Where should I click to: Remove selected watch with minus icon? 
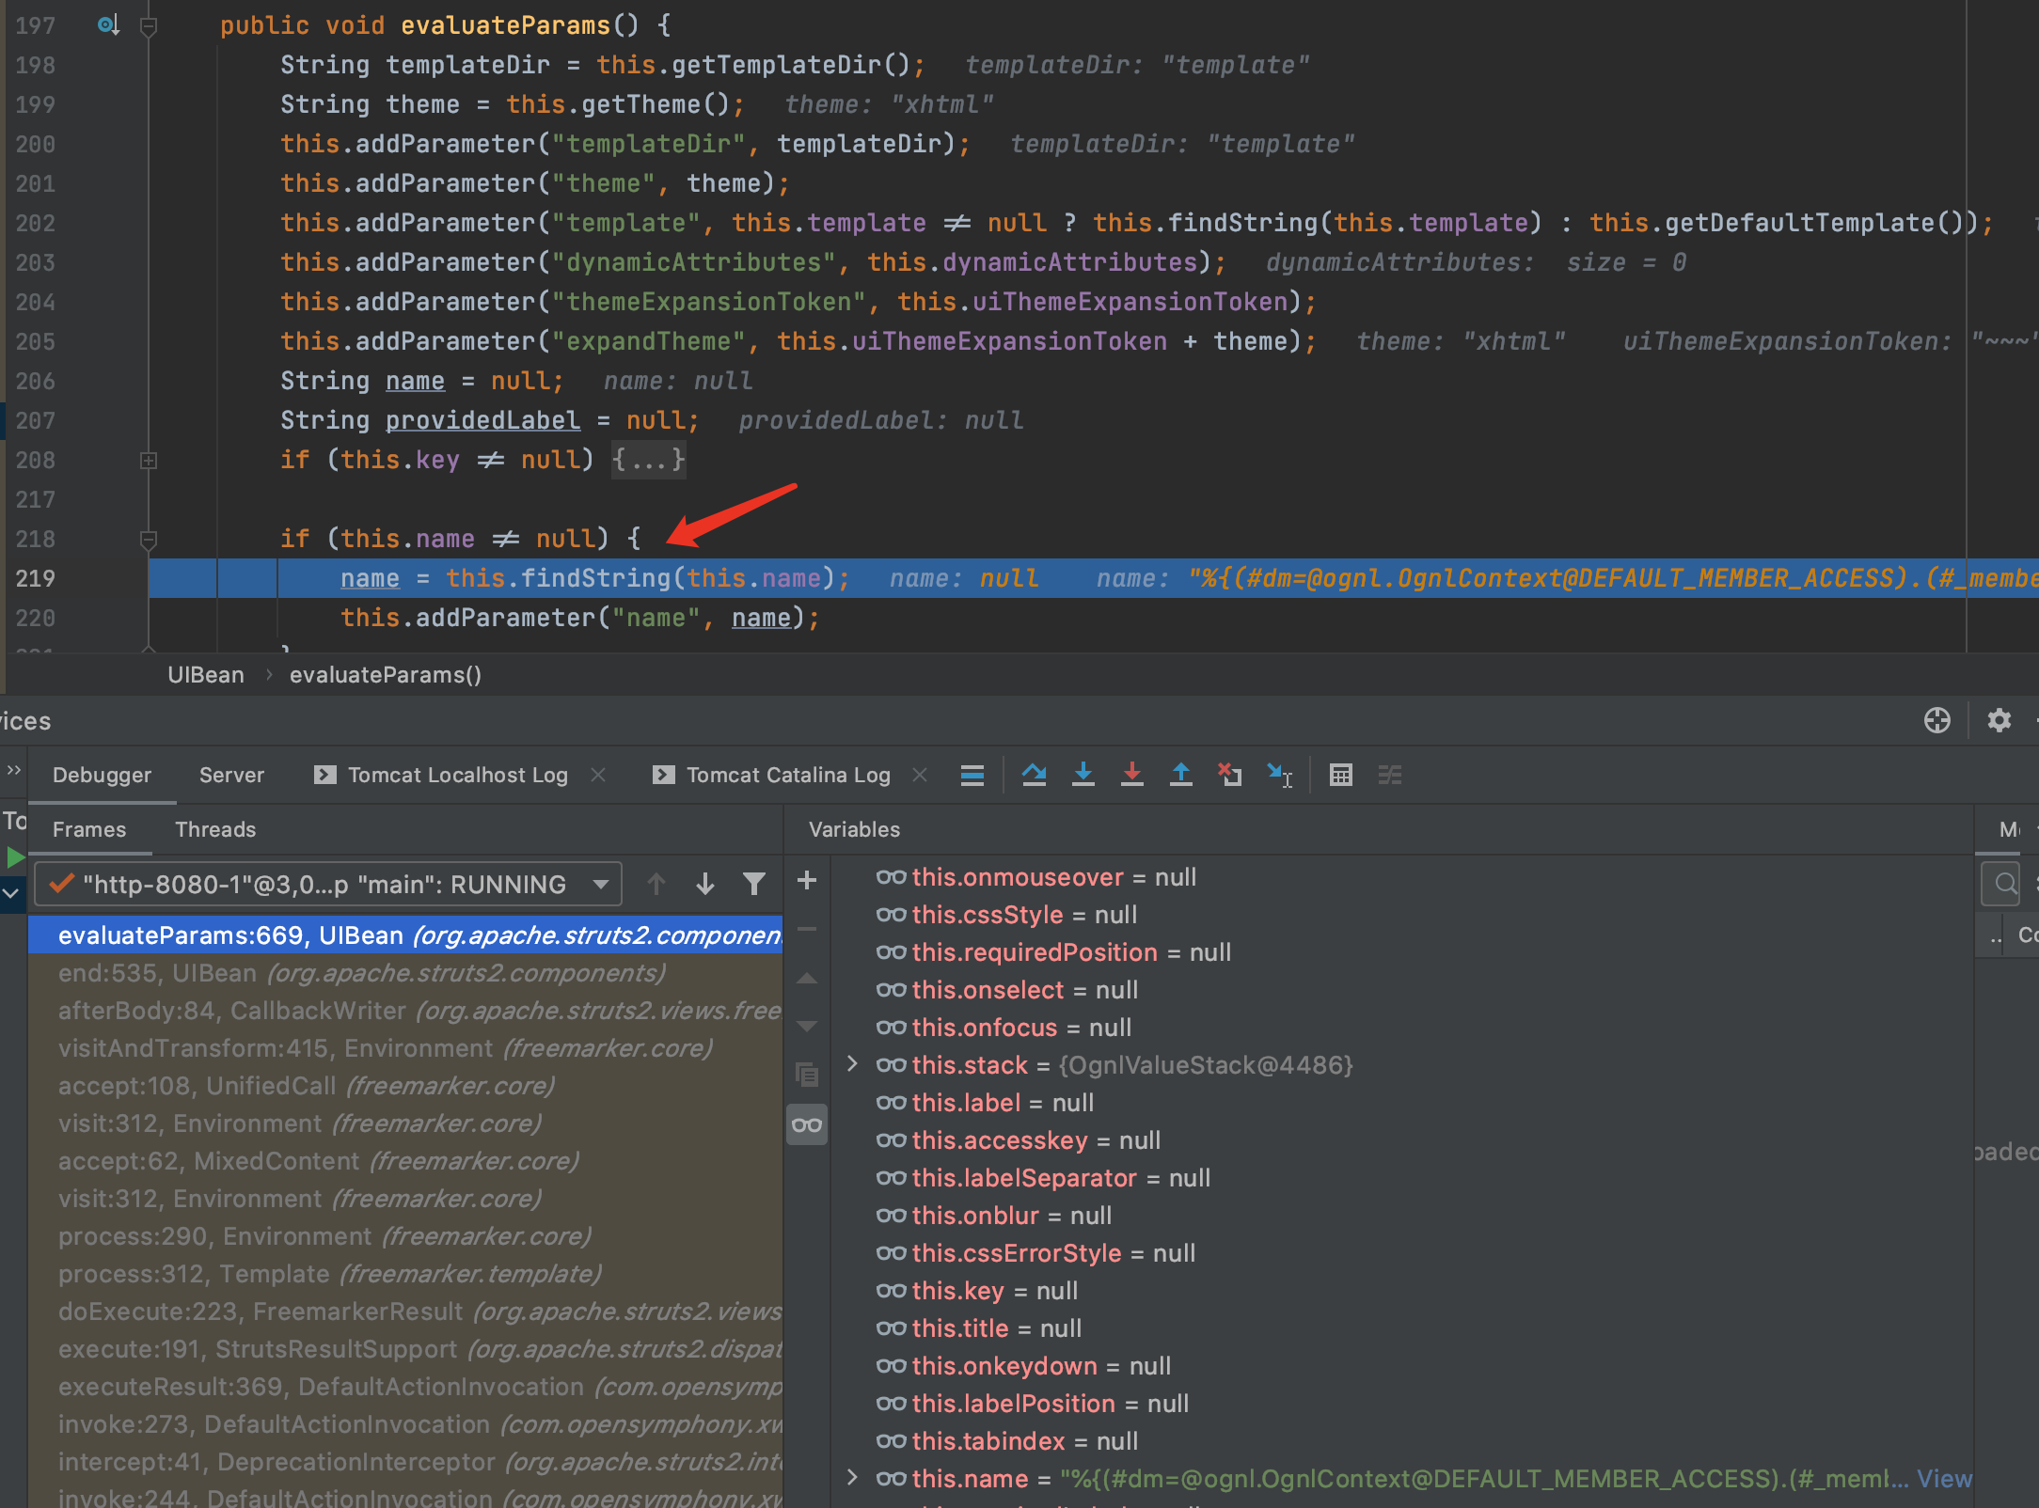[806, 929]
